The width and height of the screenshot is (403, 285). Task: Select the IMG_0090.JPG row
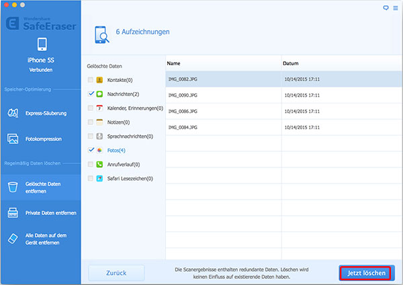pyautogui.click(x=283, y=95)
